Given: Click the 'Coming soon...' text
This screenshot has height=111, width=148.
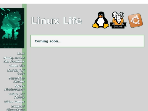Looking at the screenshot, I should point(48,41).
